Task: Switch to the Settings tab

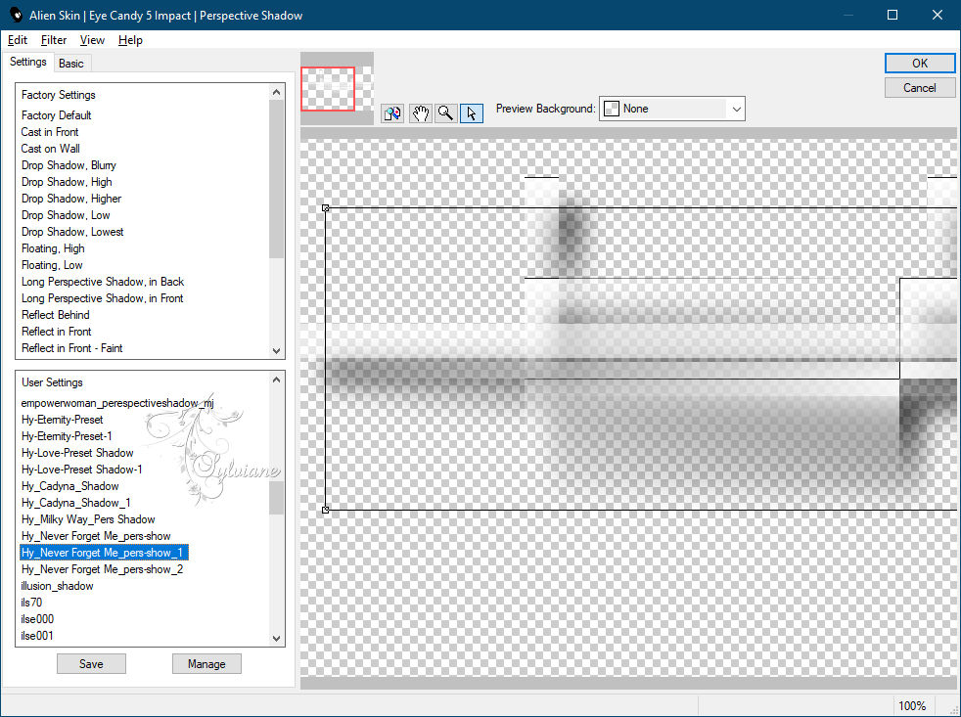Action: tap(27, 62)
